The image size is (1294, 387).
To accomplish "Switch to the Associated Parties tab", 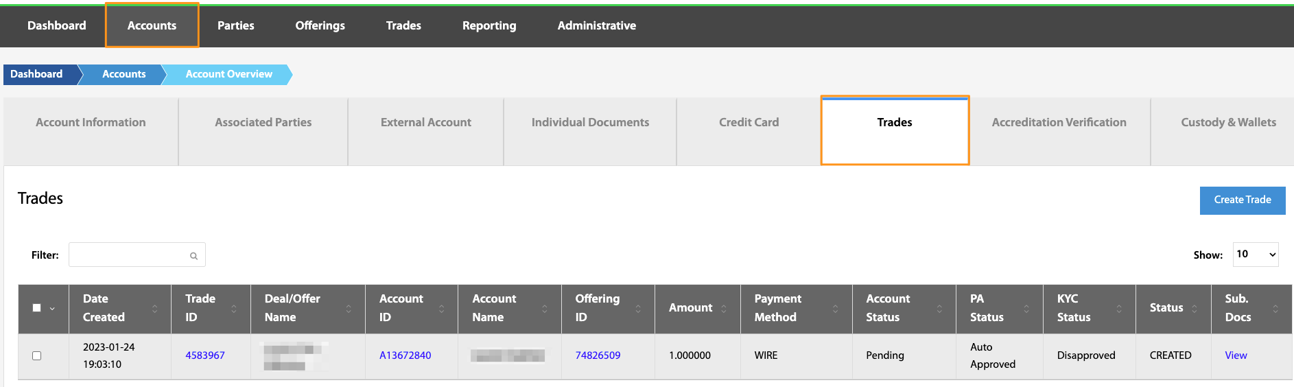I will coord(263,132).
